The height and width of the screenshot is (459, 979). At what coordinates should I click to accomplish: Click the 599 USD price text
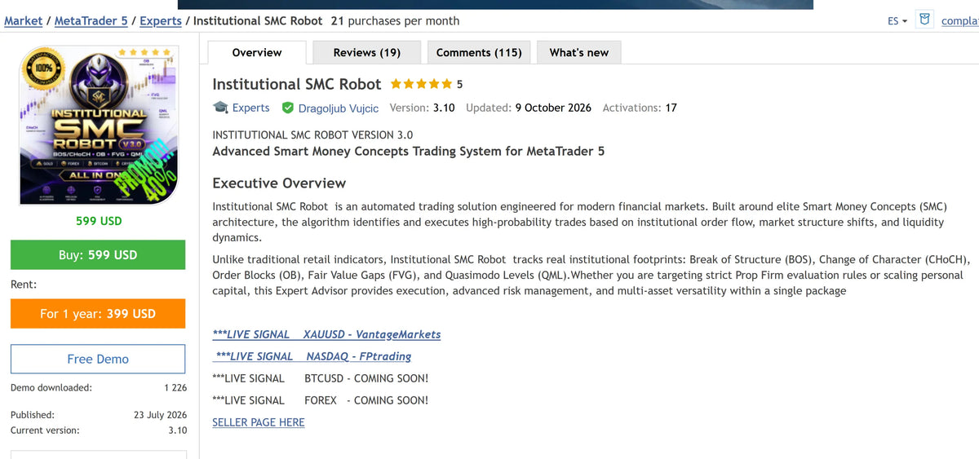[98, 221]
